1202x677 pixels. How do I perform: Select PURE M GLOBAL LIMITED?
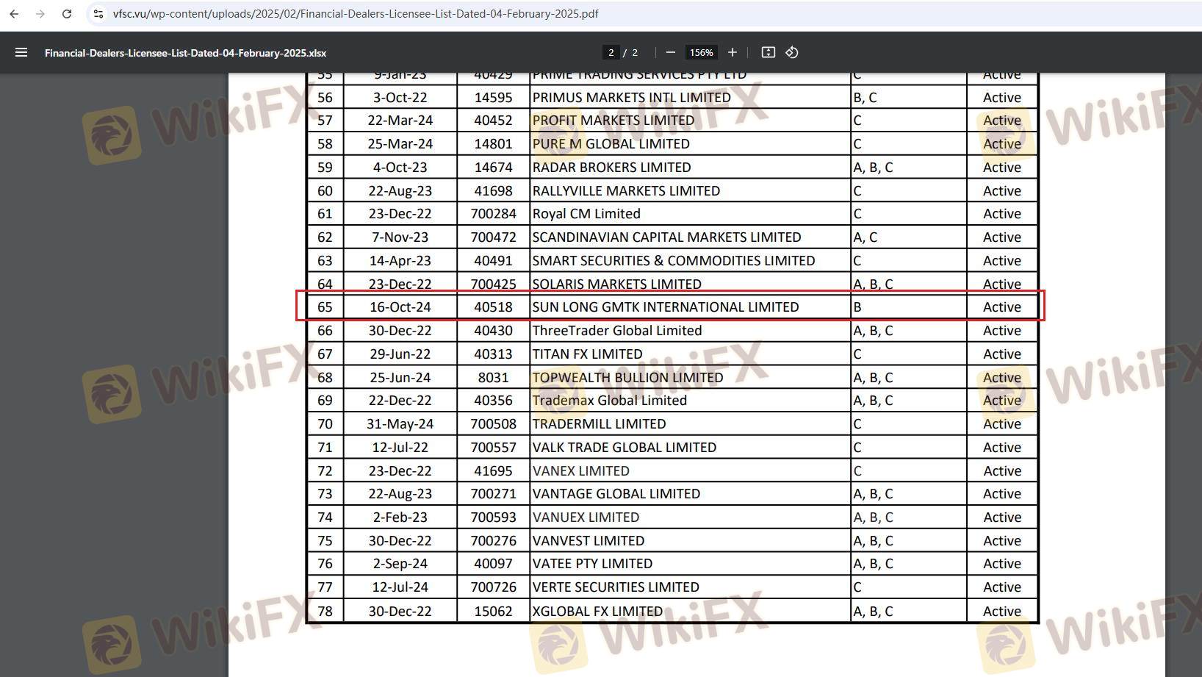(x=611, y=144)
